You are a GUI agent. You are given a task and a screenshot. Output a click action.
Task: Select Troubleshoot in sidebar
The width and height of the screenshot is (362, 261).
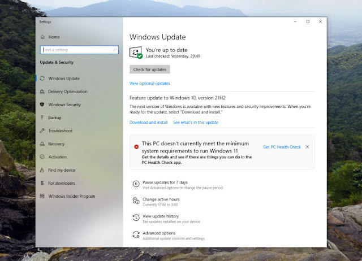pyautogui.click(x=61, y=130)
